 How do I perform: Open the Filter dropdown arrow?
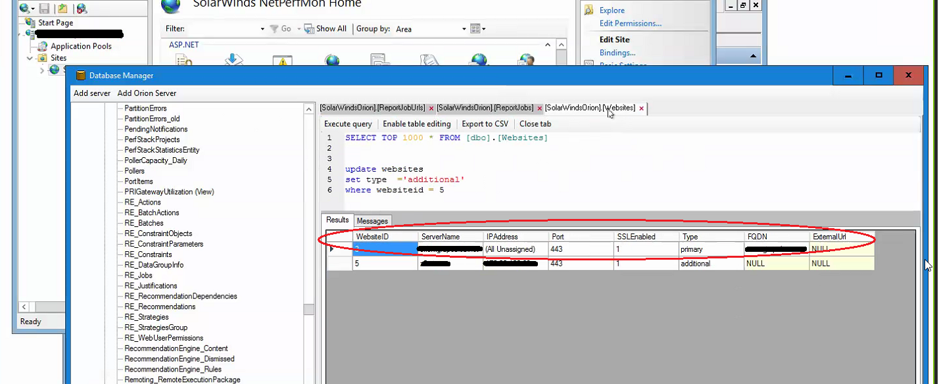(x=263, y=28)
